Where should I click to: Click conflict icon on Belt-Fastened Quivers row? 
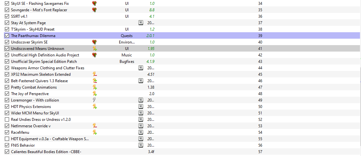94,81
